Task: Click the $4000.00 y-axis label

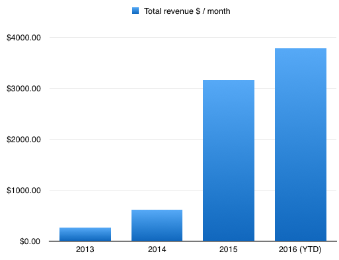Action: [x=24, y=38]
